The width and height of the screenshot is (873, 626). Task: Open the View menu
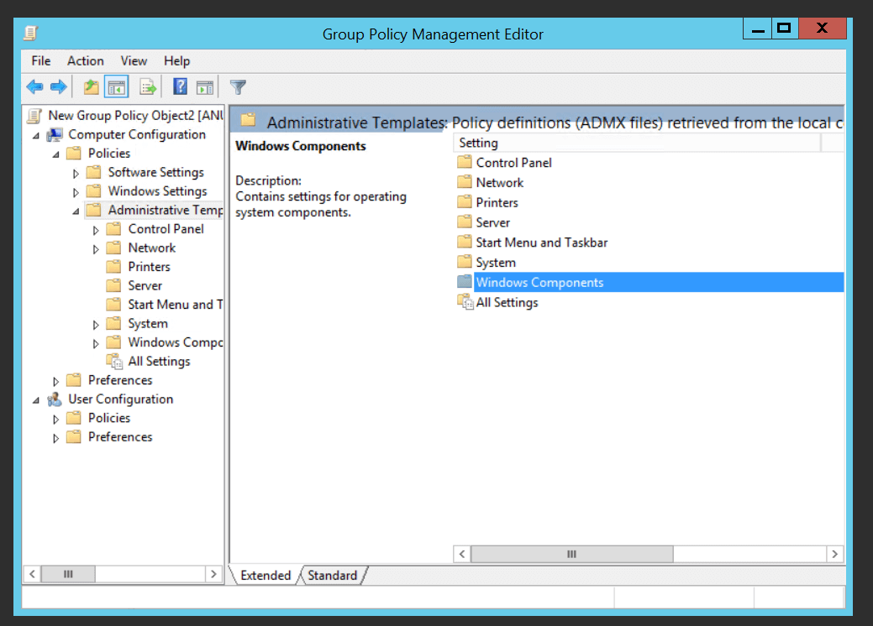pyautogui.click(x=134, y=60)
